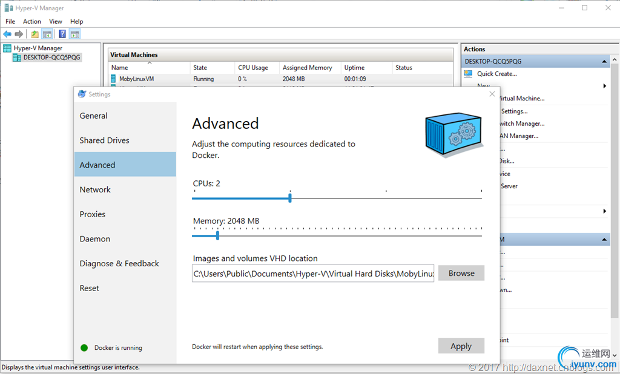Sort virtual machines by State column

point(213,68)
